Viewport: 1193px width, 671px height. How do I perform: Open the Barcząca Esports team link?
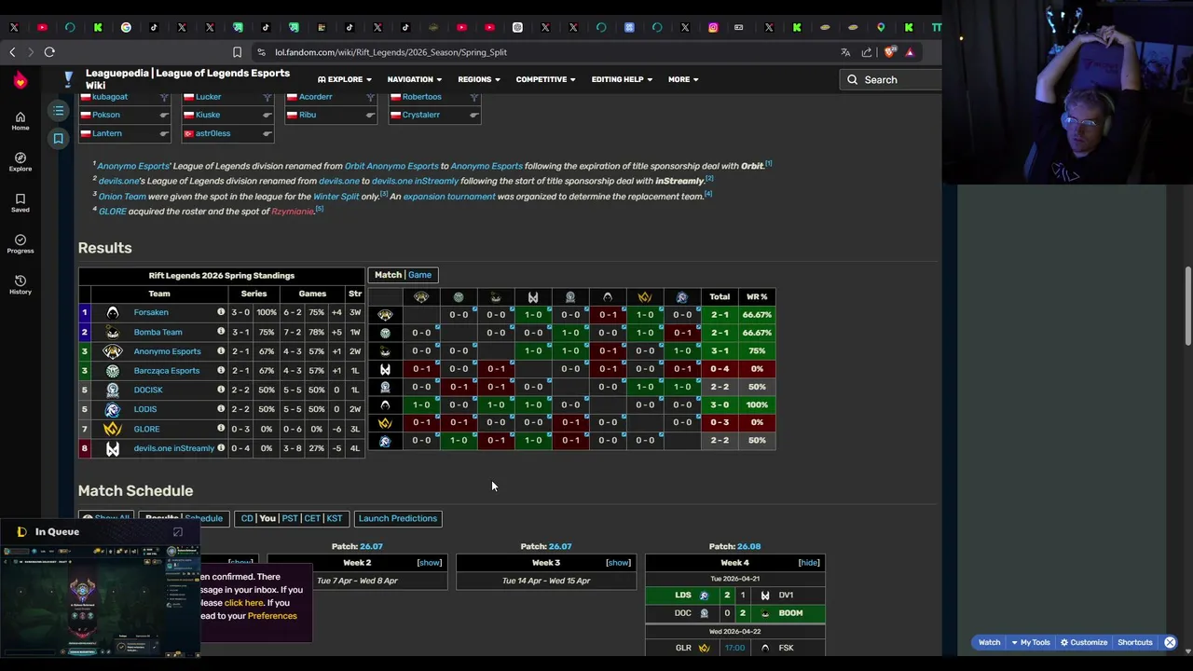(x=167, y=371)
